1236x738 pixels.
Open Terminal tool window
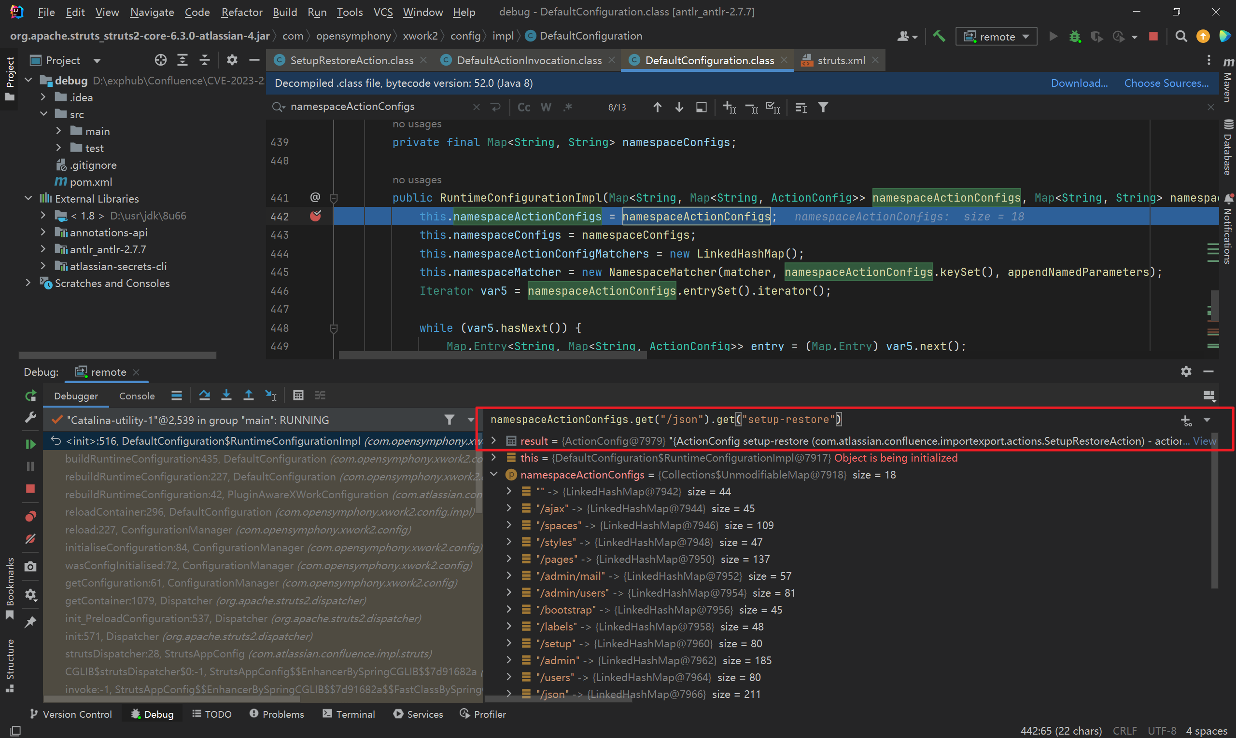click(x=349, y=714)
